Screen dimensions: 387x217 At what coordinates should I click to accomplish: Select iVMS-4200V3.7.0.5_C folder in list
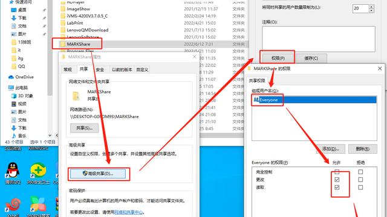(x=87, y=16)
